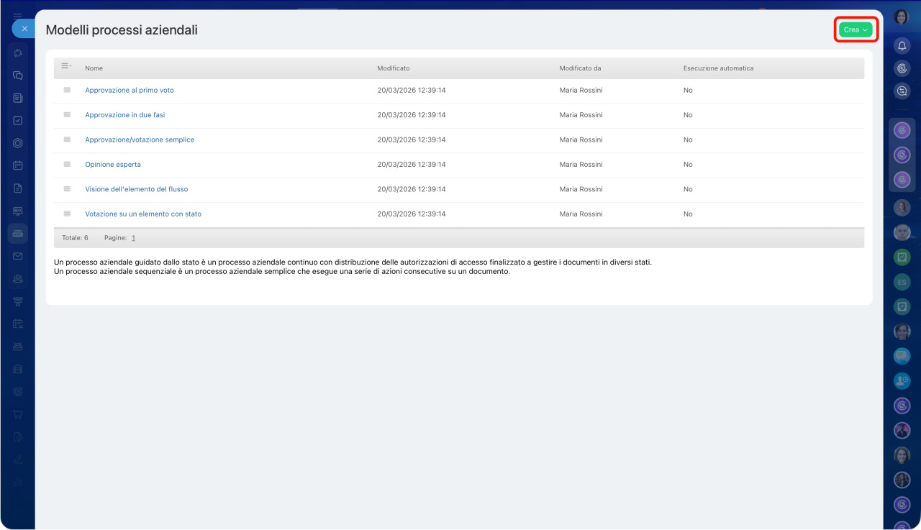921x530 pixels.
Task: Open the shopping cart icon in left sidebar
Action: tap(18, 414)
